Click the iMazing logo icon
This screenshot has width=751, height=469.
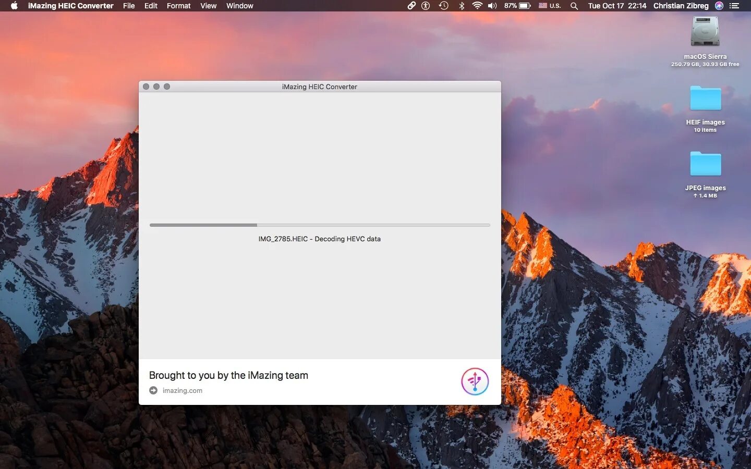(475, 381)
